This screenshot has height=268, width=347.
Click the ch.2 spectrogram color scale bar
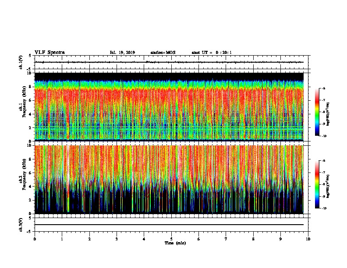point(317,184)
